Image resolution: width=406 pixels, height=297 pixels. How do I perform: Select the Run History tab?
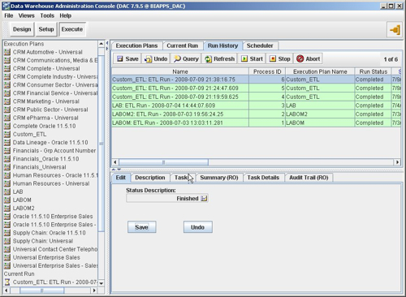click(222, 45)
